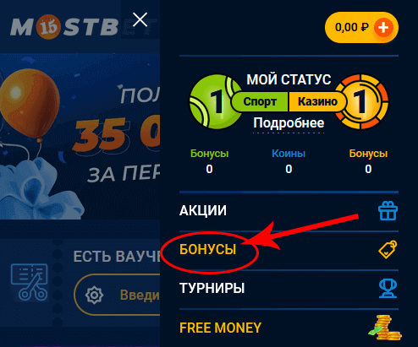Click the gold coins stack icon
The height and width of the screenshot is (347, 418).
(385, 328)
